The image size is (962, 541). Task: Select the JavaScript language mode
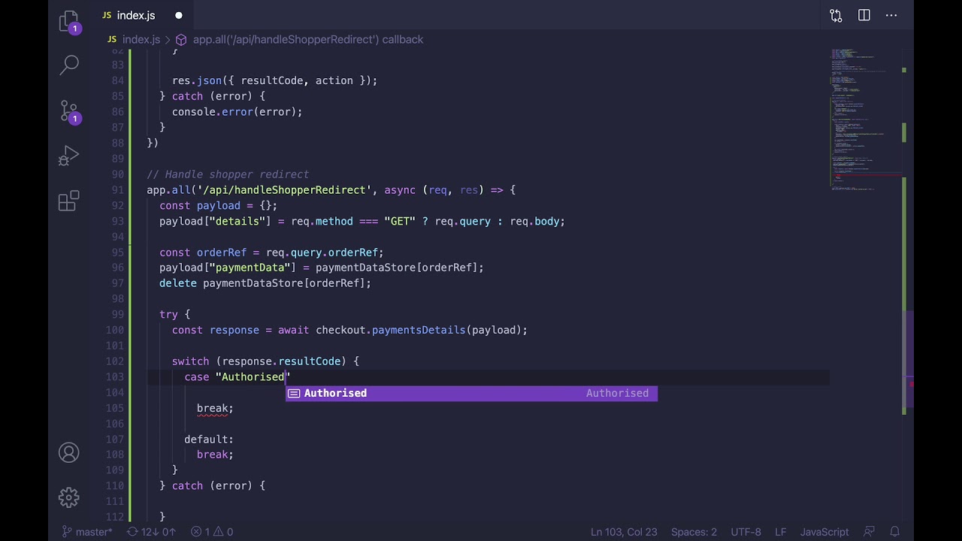(824, 532)
